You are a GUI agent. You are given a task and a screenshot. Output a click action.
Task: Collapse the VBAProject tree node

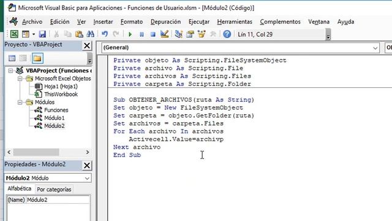(10, 71)
